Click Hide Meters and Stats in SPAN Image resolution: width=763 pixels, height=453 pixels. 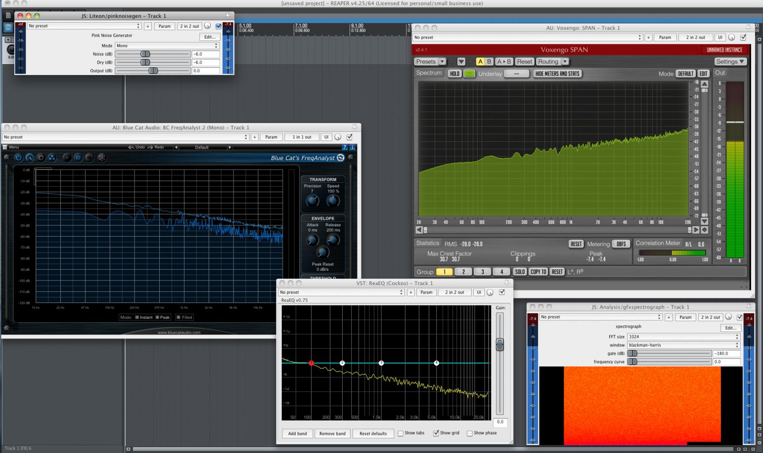[557, 74]
